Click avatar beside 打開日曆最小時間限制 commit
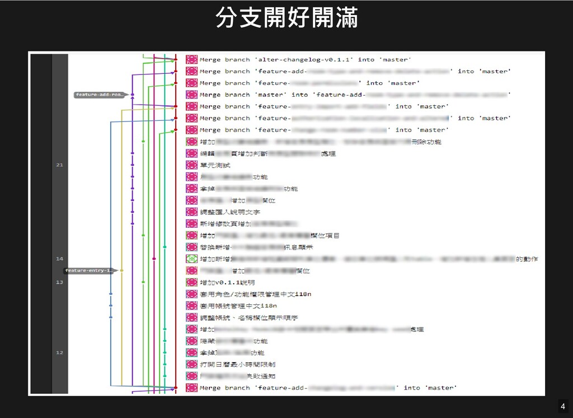 [x=191, y=364]
